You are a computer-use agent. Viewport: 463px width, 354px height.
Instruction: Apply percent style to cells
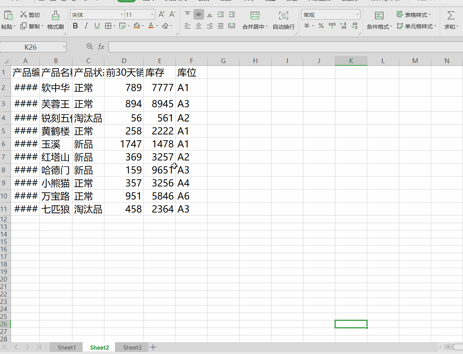coord(321,26)
